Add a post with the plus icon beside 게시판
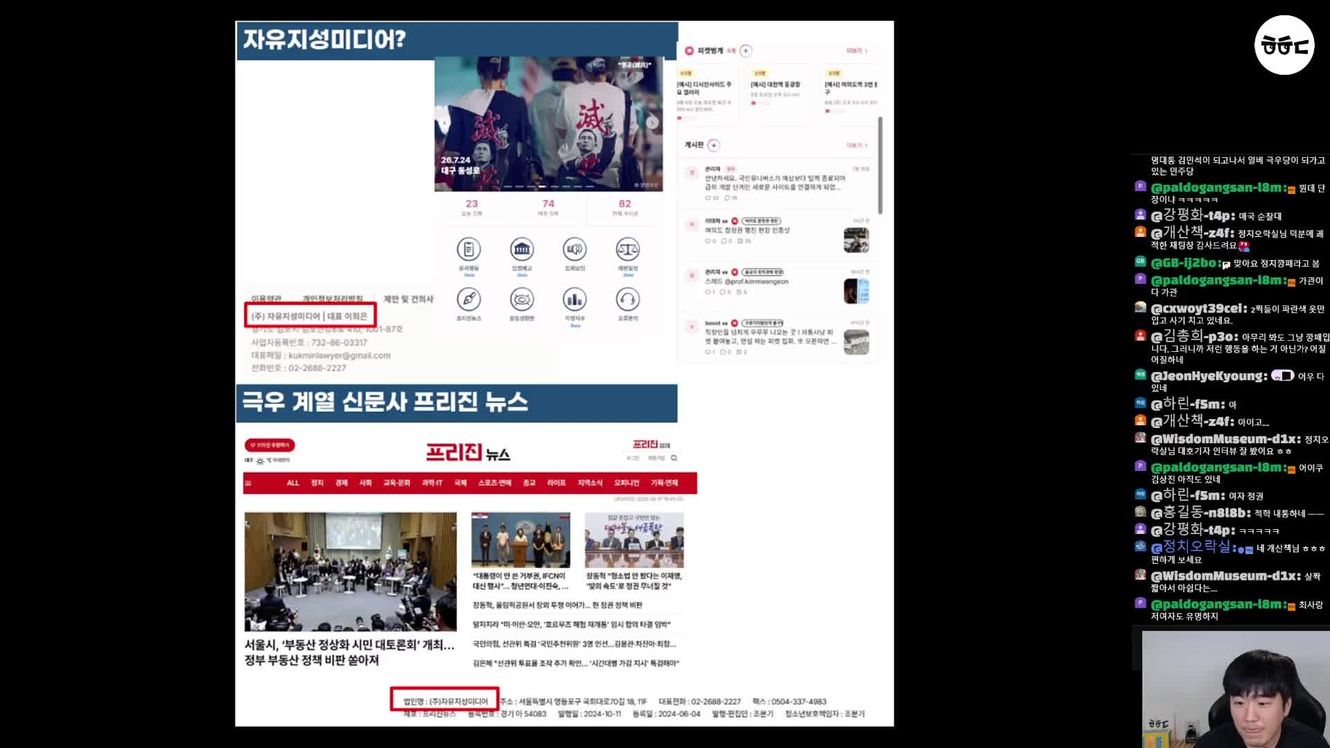This screenshot has width=1330, height=748. [x=713, y=145]
